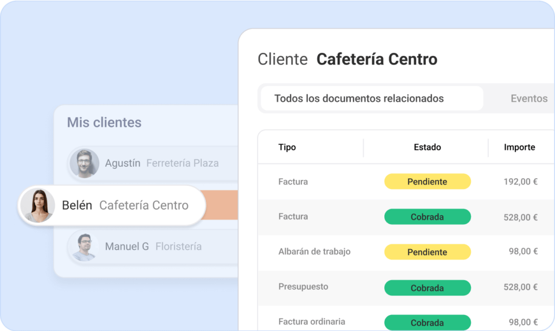
Task: Switch to the Eventos tab
Action: tap(529, 99)
